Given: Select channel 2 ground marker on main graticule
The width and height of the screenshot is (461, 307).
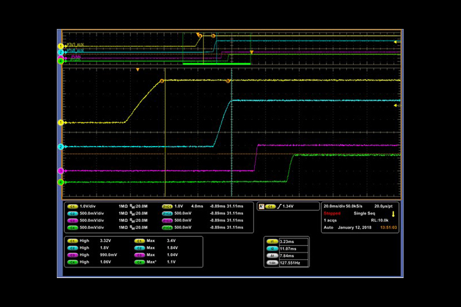Looking at the screenshot, I should (61, 147).
